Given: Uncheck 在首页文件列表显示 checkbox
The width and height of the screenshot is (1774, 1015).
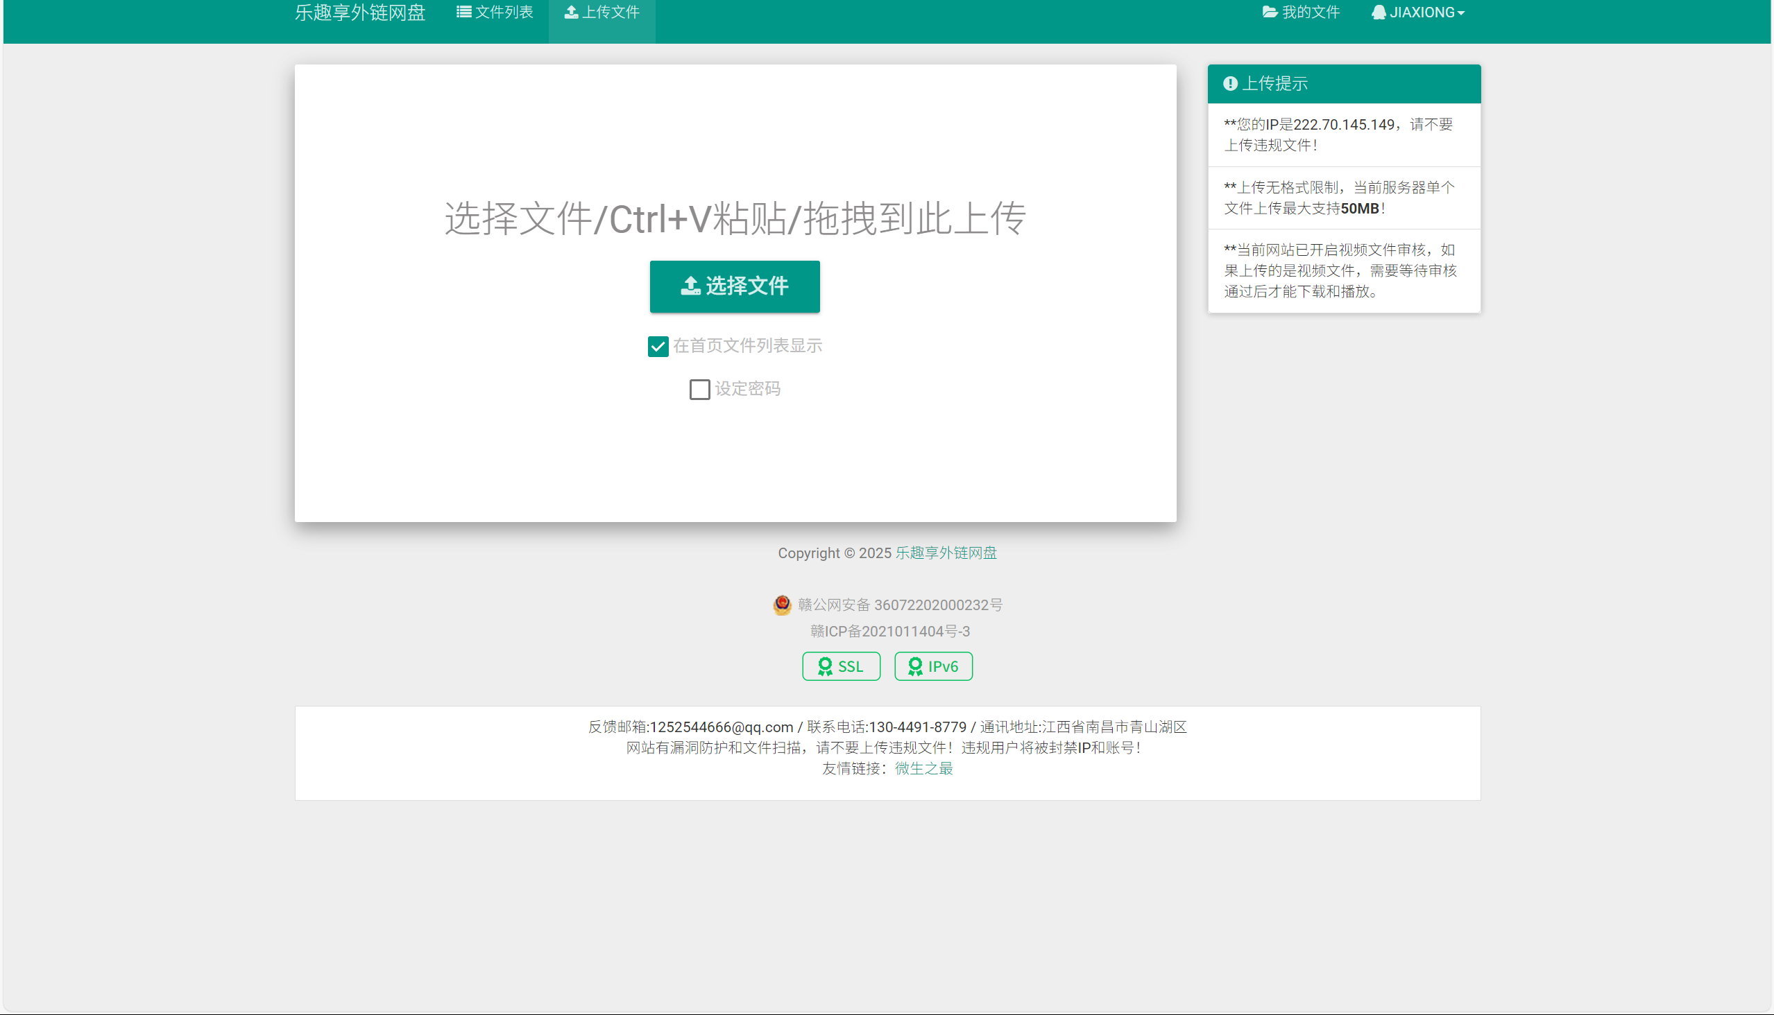Looking at the screenshot, I should 658,347.
